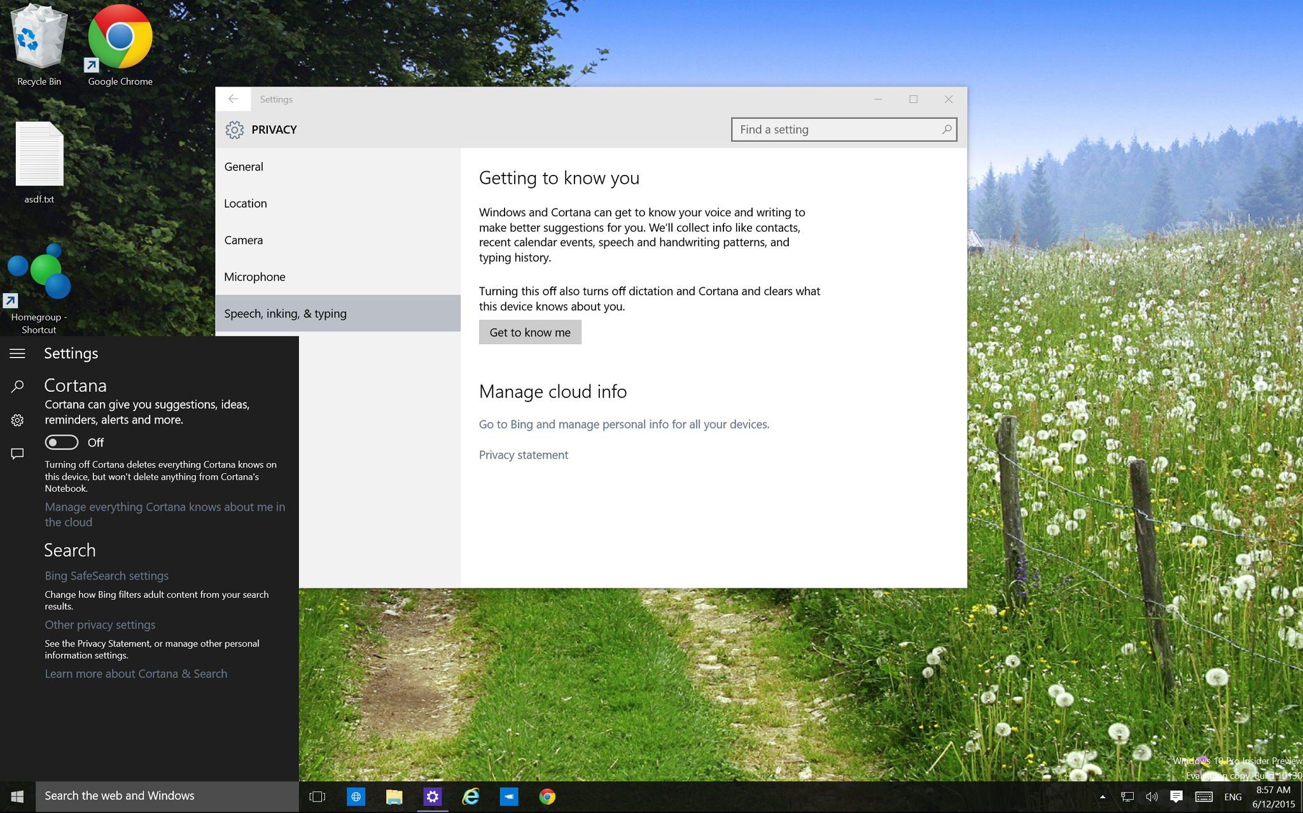This screenshot has height=813, width=1303.
Task: Open the Privacy statement link
Action: pyautogui.click(x=523, y=454)
